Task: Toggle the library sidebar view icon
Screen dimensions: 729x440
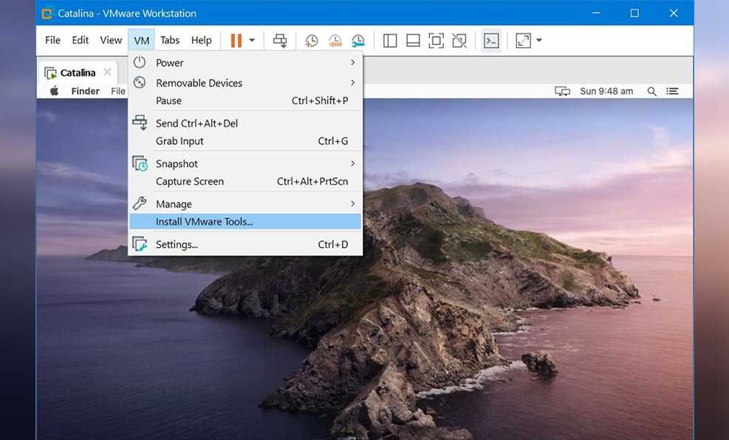Action: (390, 41)
